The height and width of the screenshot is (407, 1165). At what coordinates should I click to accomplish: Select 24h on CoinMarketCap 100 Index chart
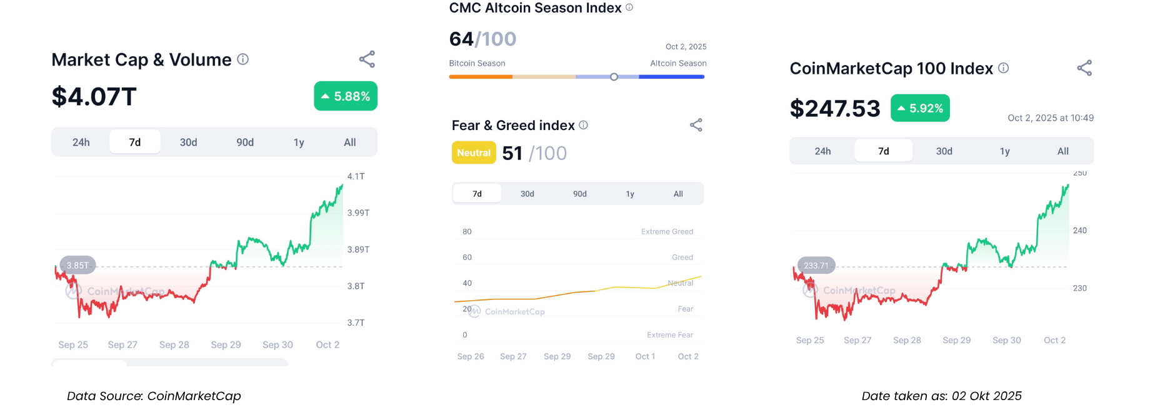(822, 151)
